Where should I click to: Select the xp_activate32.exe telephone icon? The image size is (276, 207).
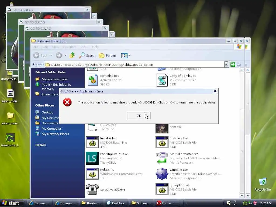[92, 189]
